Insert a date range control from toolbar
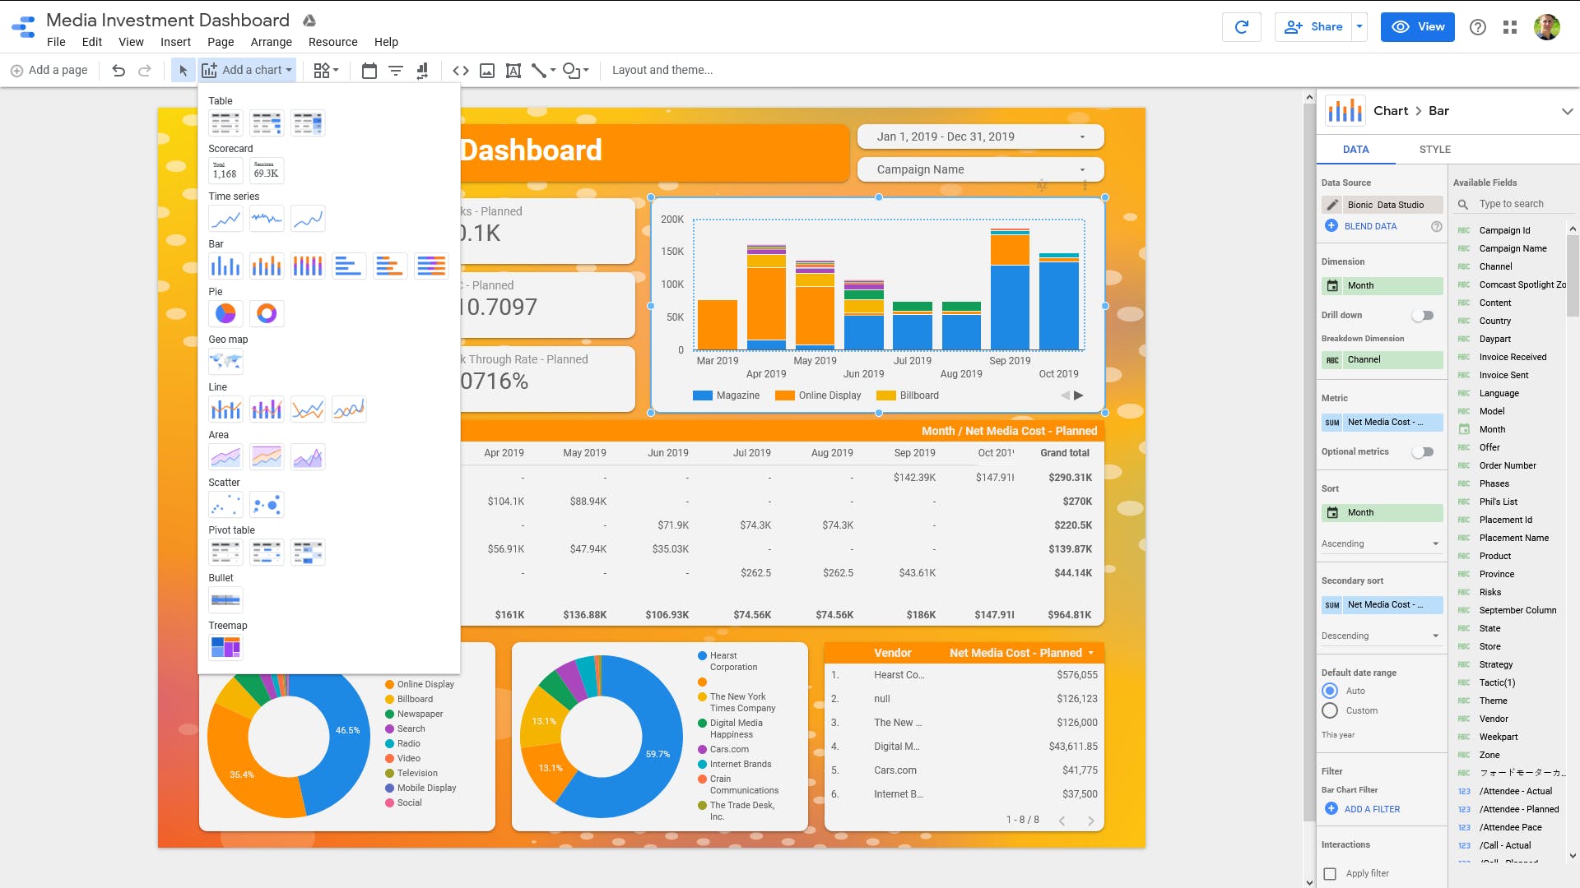Image resolution: width=1580 pixels, height=888 pixels. [x=369, y=70]
